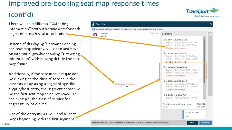Click plane icon of segment 4 KOA>LAX

164,81
